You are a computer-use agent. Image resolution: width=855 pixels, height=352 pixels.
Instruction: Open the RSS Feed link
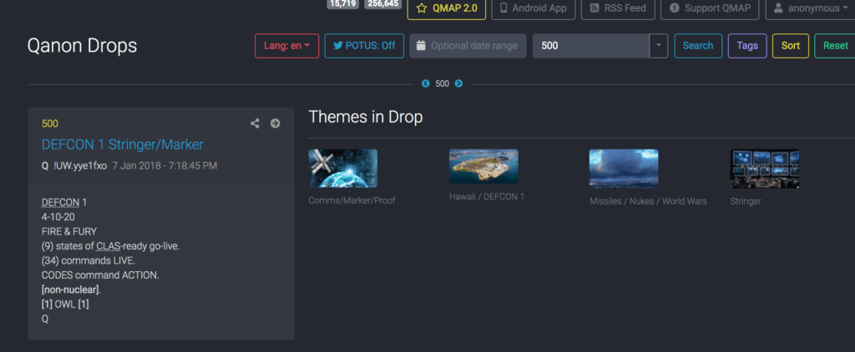coord(617,8)
